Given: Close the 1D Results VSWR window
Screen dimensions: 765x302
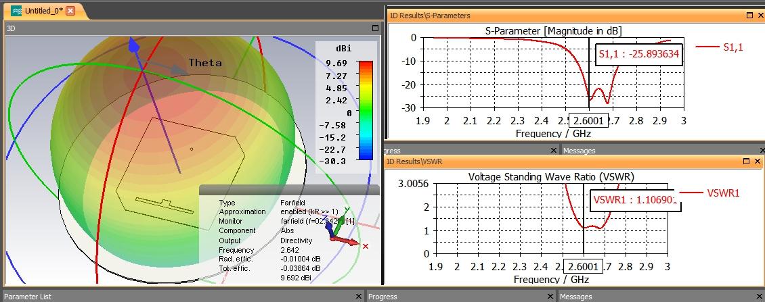Looking at the screenshot, I should (x=758, y=161).
